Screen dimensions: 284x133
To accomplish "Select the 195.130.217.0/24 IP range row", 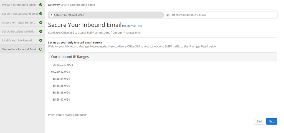I will coord(163,65).
